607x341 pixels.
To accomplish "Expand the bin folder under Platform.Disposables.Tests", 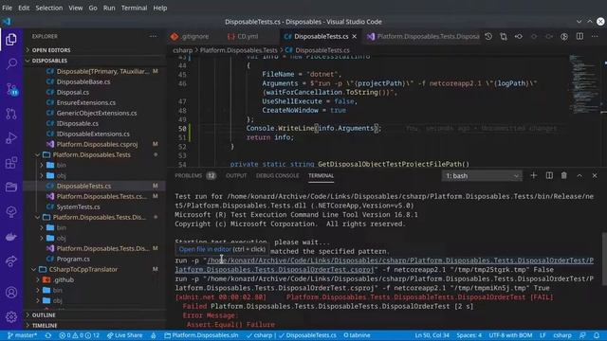I will point(61,165).
